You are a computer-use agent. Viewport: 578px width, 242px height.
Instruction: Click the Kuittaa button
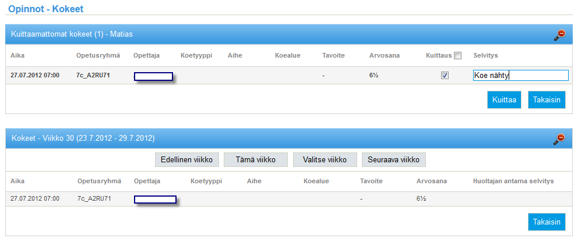pos(504,99)
